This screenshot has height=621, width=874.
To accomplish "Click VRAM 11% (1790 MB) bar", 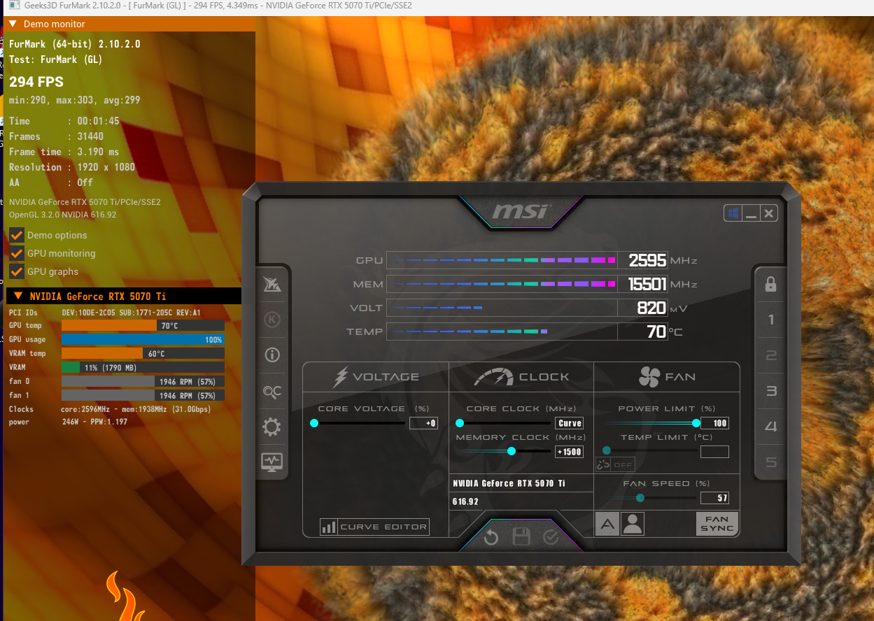I will [143, 367].
